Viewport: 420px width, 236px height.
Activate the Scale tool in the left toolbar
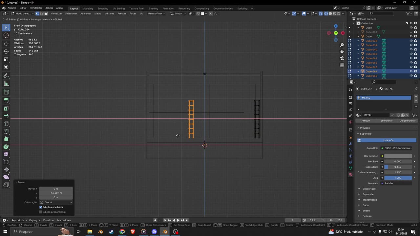pyautogui.click(x=6, y=59)
